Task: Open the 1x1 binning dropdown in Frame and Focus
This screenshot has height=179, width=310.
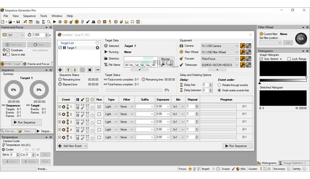Action: tap(16, 35)
